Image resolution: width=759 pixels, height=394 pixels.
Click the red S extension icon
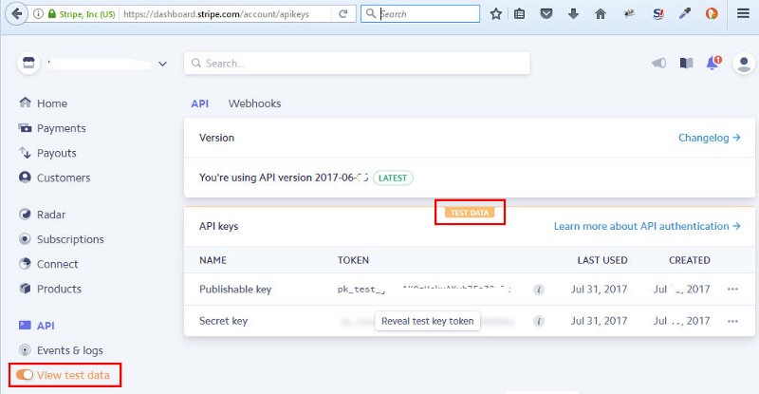pyautogui.click(x=657, y=14)
